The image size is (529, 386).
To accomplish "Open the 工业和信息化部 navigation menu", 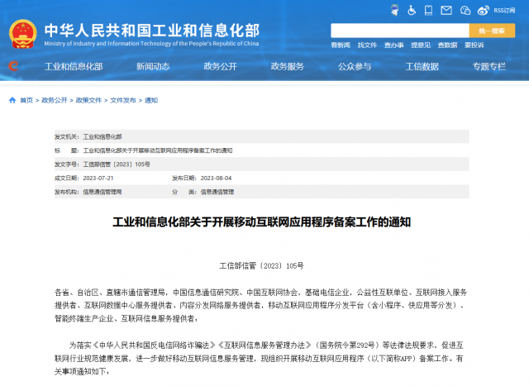I will (74, 66).
